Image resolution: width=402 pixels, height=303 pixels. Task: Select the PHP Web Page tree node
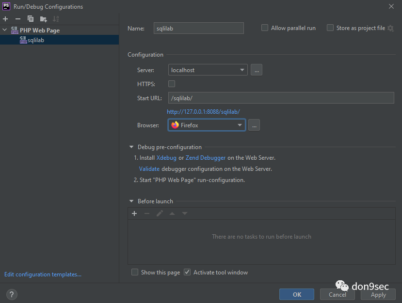39,30
